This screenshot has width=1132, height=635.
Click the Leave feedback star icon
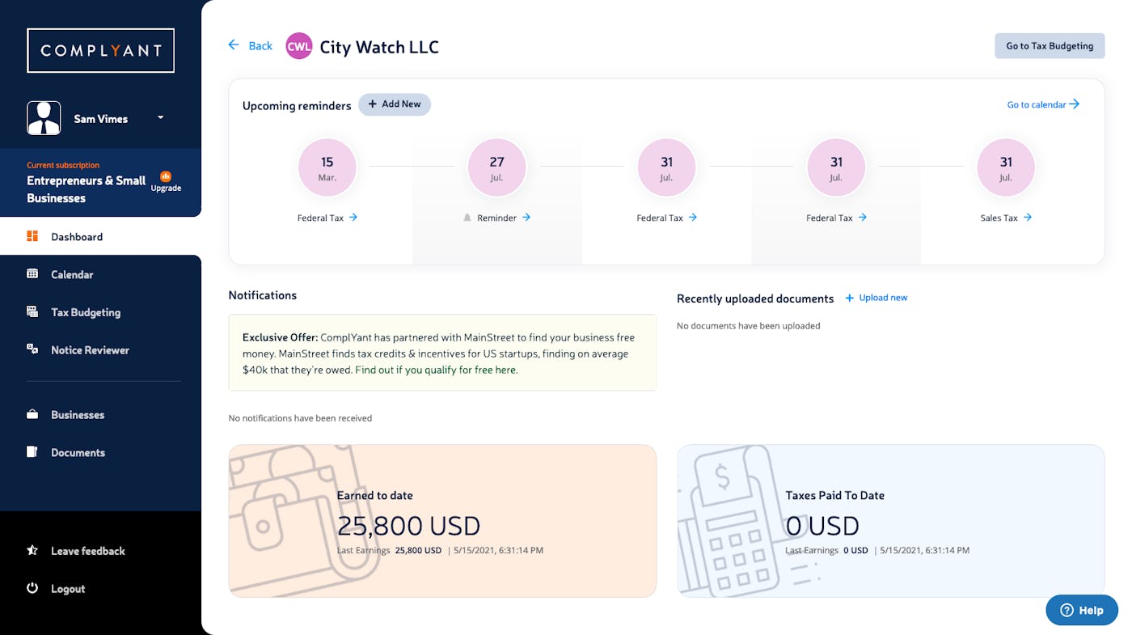point(32,550)
